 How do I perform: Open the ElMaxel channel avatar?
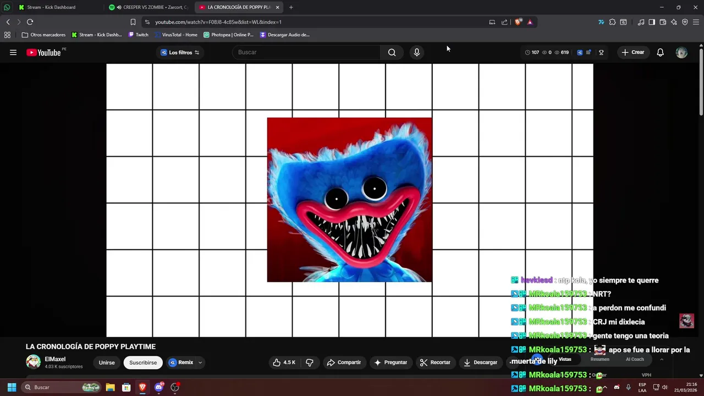point(34,362)
